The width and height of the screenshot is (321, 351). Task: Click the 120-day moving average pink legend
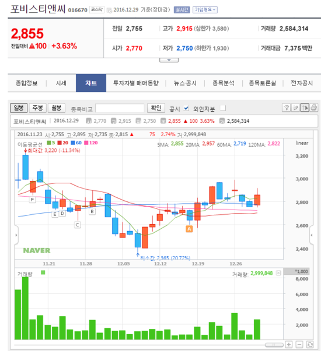[91, 143]
